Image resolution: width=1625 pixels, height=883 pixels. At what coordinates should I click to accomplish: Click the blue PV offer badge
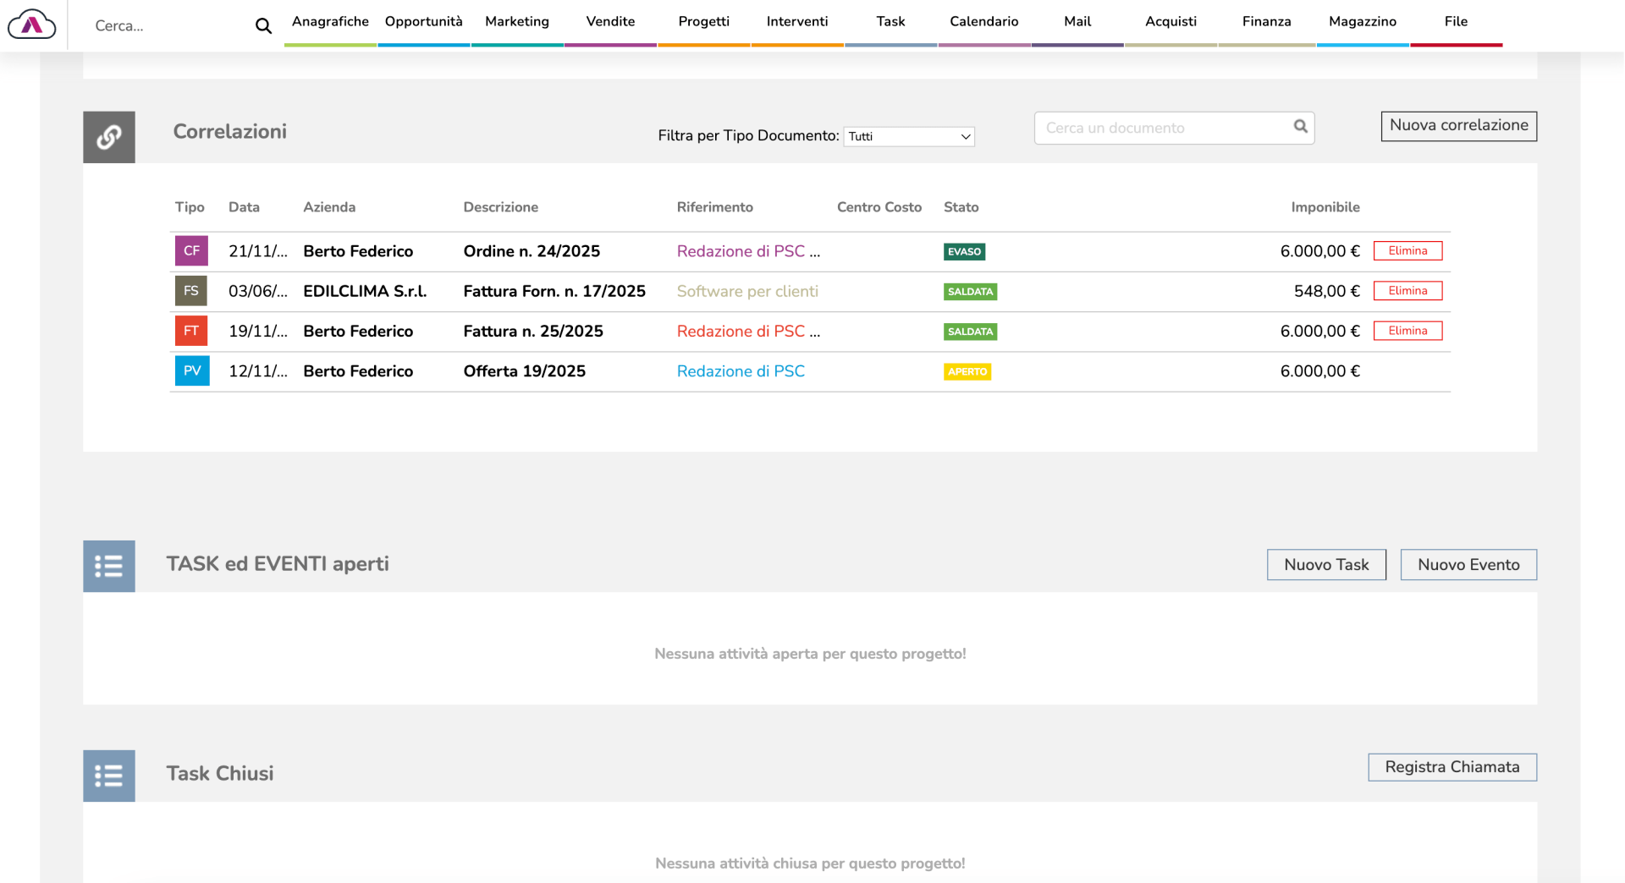tap(192, 371)
